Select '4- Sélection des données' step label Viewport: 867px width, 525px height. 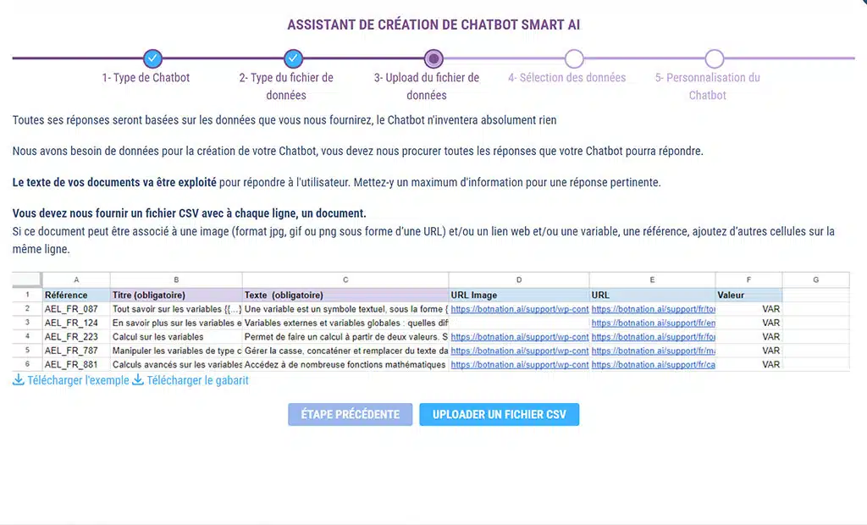[566, 78]
